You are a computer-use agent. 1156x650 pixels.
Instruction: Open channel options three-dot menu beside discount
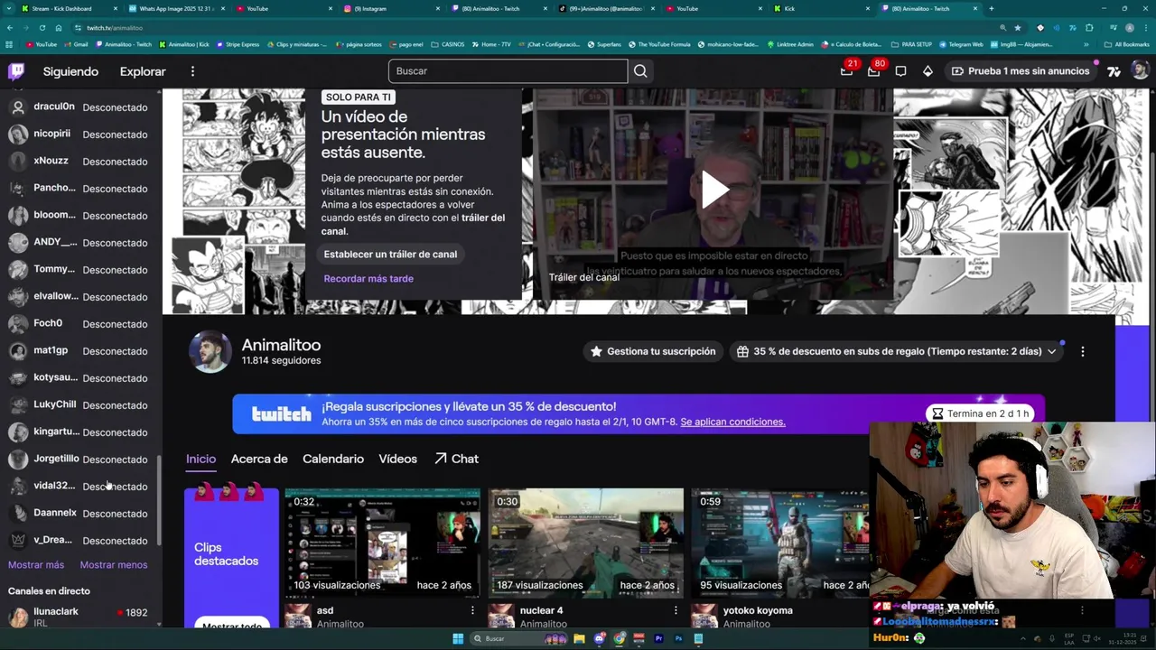coord(1082,351)
